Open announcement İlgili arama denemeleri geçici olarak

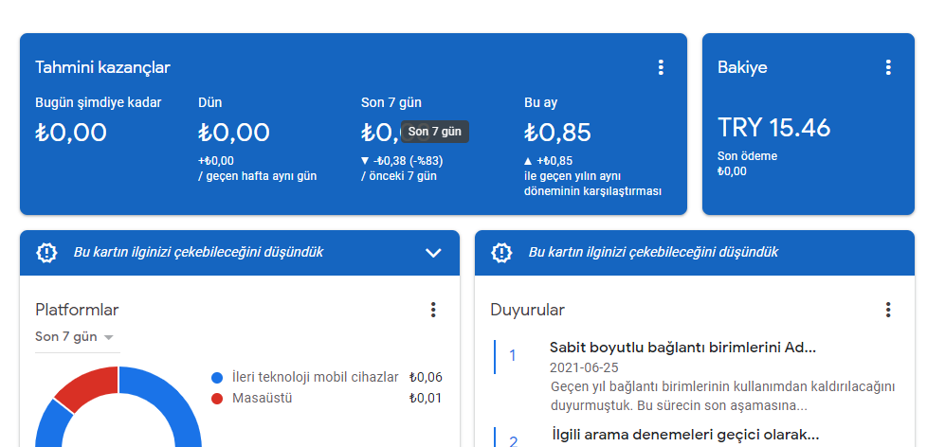[685, 436]
